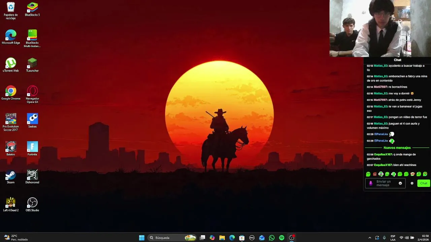Open the weather widget showing 22°C
The width and height of the screenshot is (431, 242).
[x=16, y=238]
